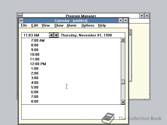Maximize the Calendar window
Image resolution: width=167 pixels, height=125 pixels.
tap(126, 21)
